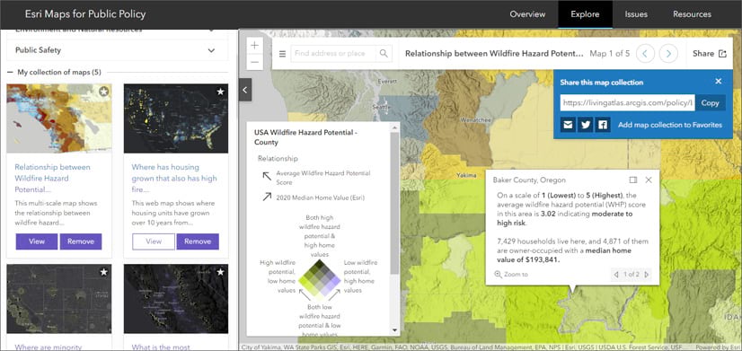Viewport: 742px width, 351px height.
Task: Click the legend panel scrollbar
Action: [x=394, y=204]
